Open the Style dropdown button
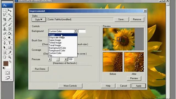This screenshot has width=176, height=99. [39, 20]
